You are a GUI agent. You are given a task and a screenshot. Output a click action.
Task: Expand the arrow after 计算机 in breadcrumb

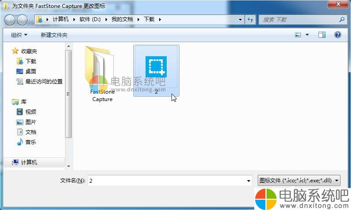coord(74,19)
